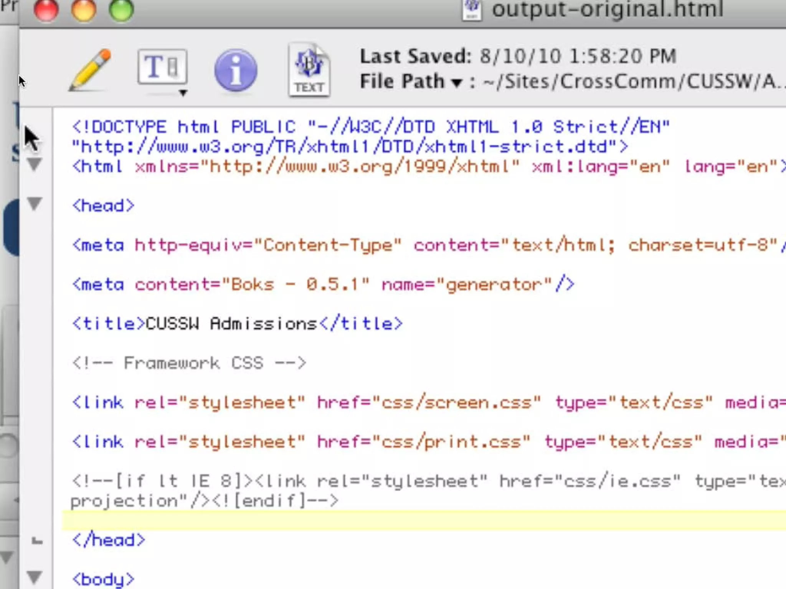Click the css/screen.css href value
This screenshot has height=589, width=786.
click(456, 403)
